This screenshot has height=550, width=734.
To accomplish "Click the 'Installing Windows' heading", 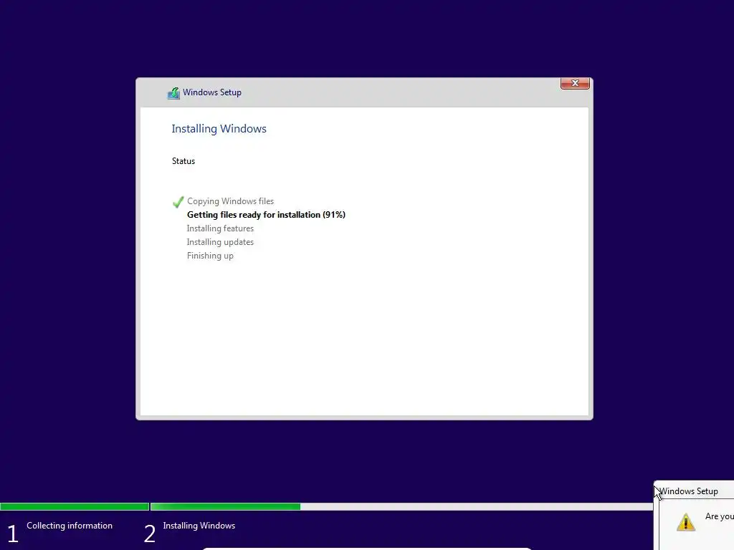I will (x=219, y=129).
